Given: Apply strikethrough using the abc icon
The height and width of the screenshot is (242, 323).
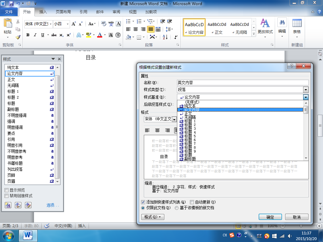Looking at the screenshot, I should click(54, 35).
